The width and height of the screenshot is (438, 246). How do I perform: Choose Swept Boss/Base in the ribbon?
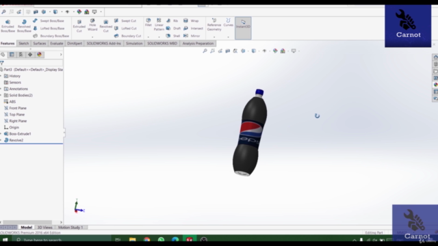tap(49, 21)
